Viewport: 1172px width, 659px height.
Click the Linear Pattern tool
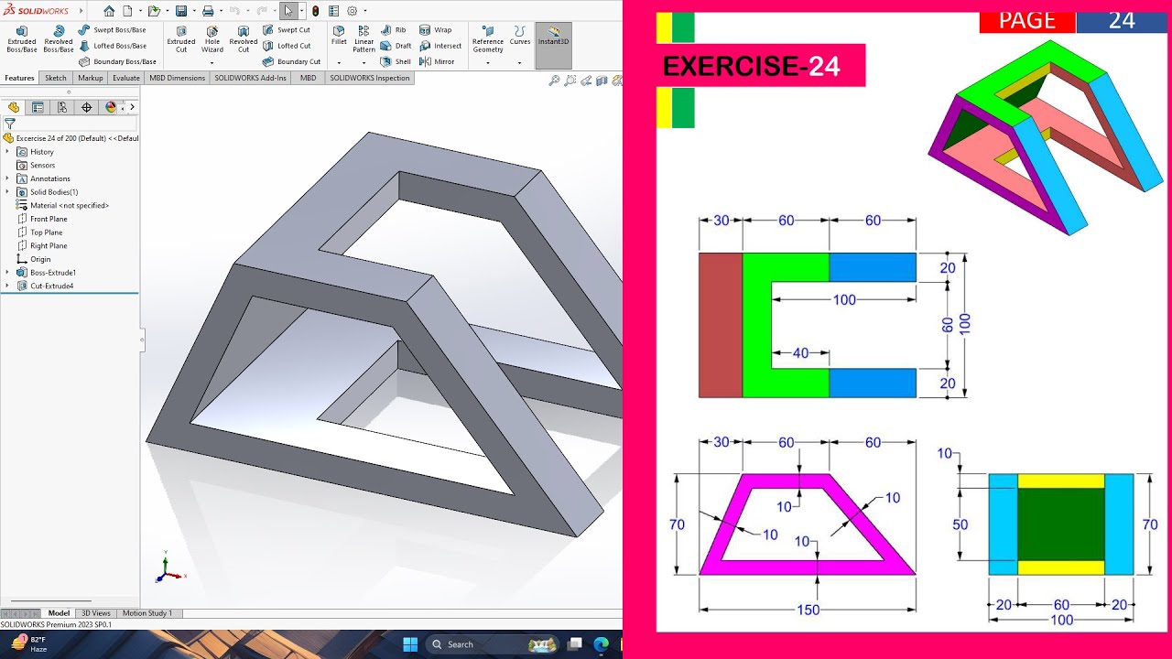pyautogui.click(x=364, y=39)
